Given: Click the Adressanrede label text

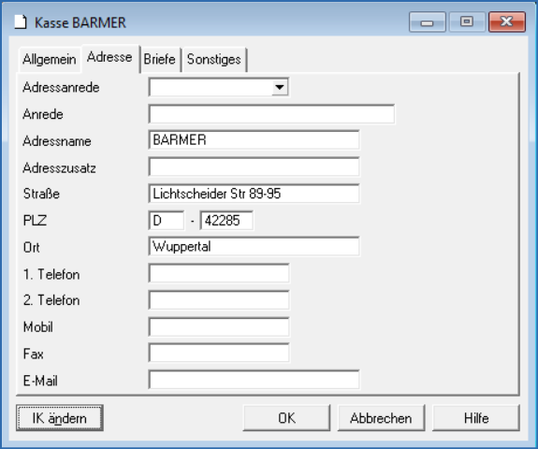Looking at the screenshot, I should point(61,88).
